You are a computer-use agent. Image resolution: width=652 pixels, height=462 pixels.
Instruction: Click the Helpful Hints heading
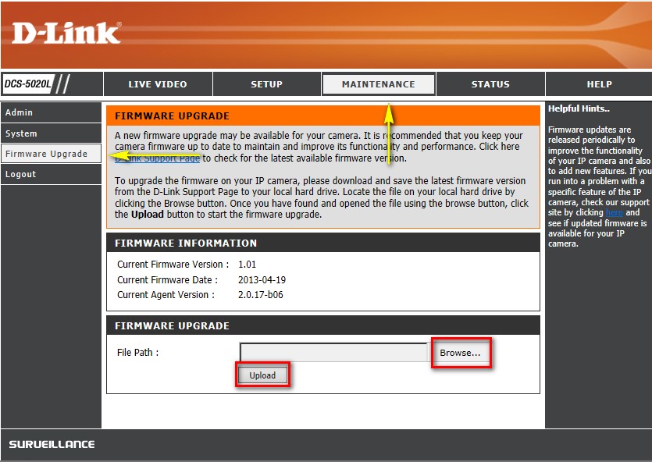[x=579, y=108]
